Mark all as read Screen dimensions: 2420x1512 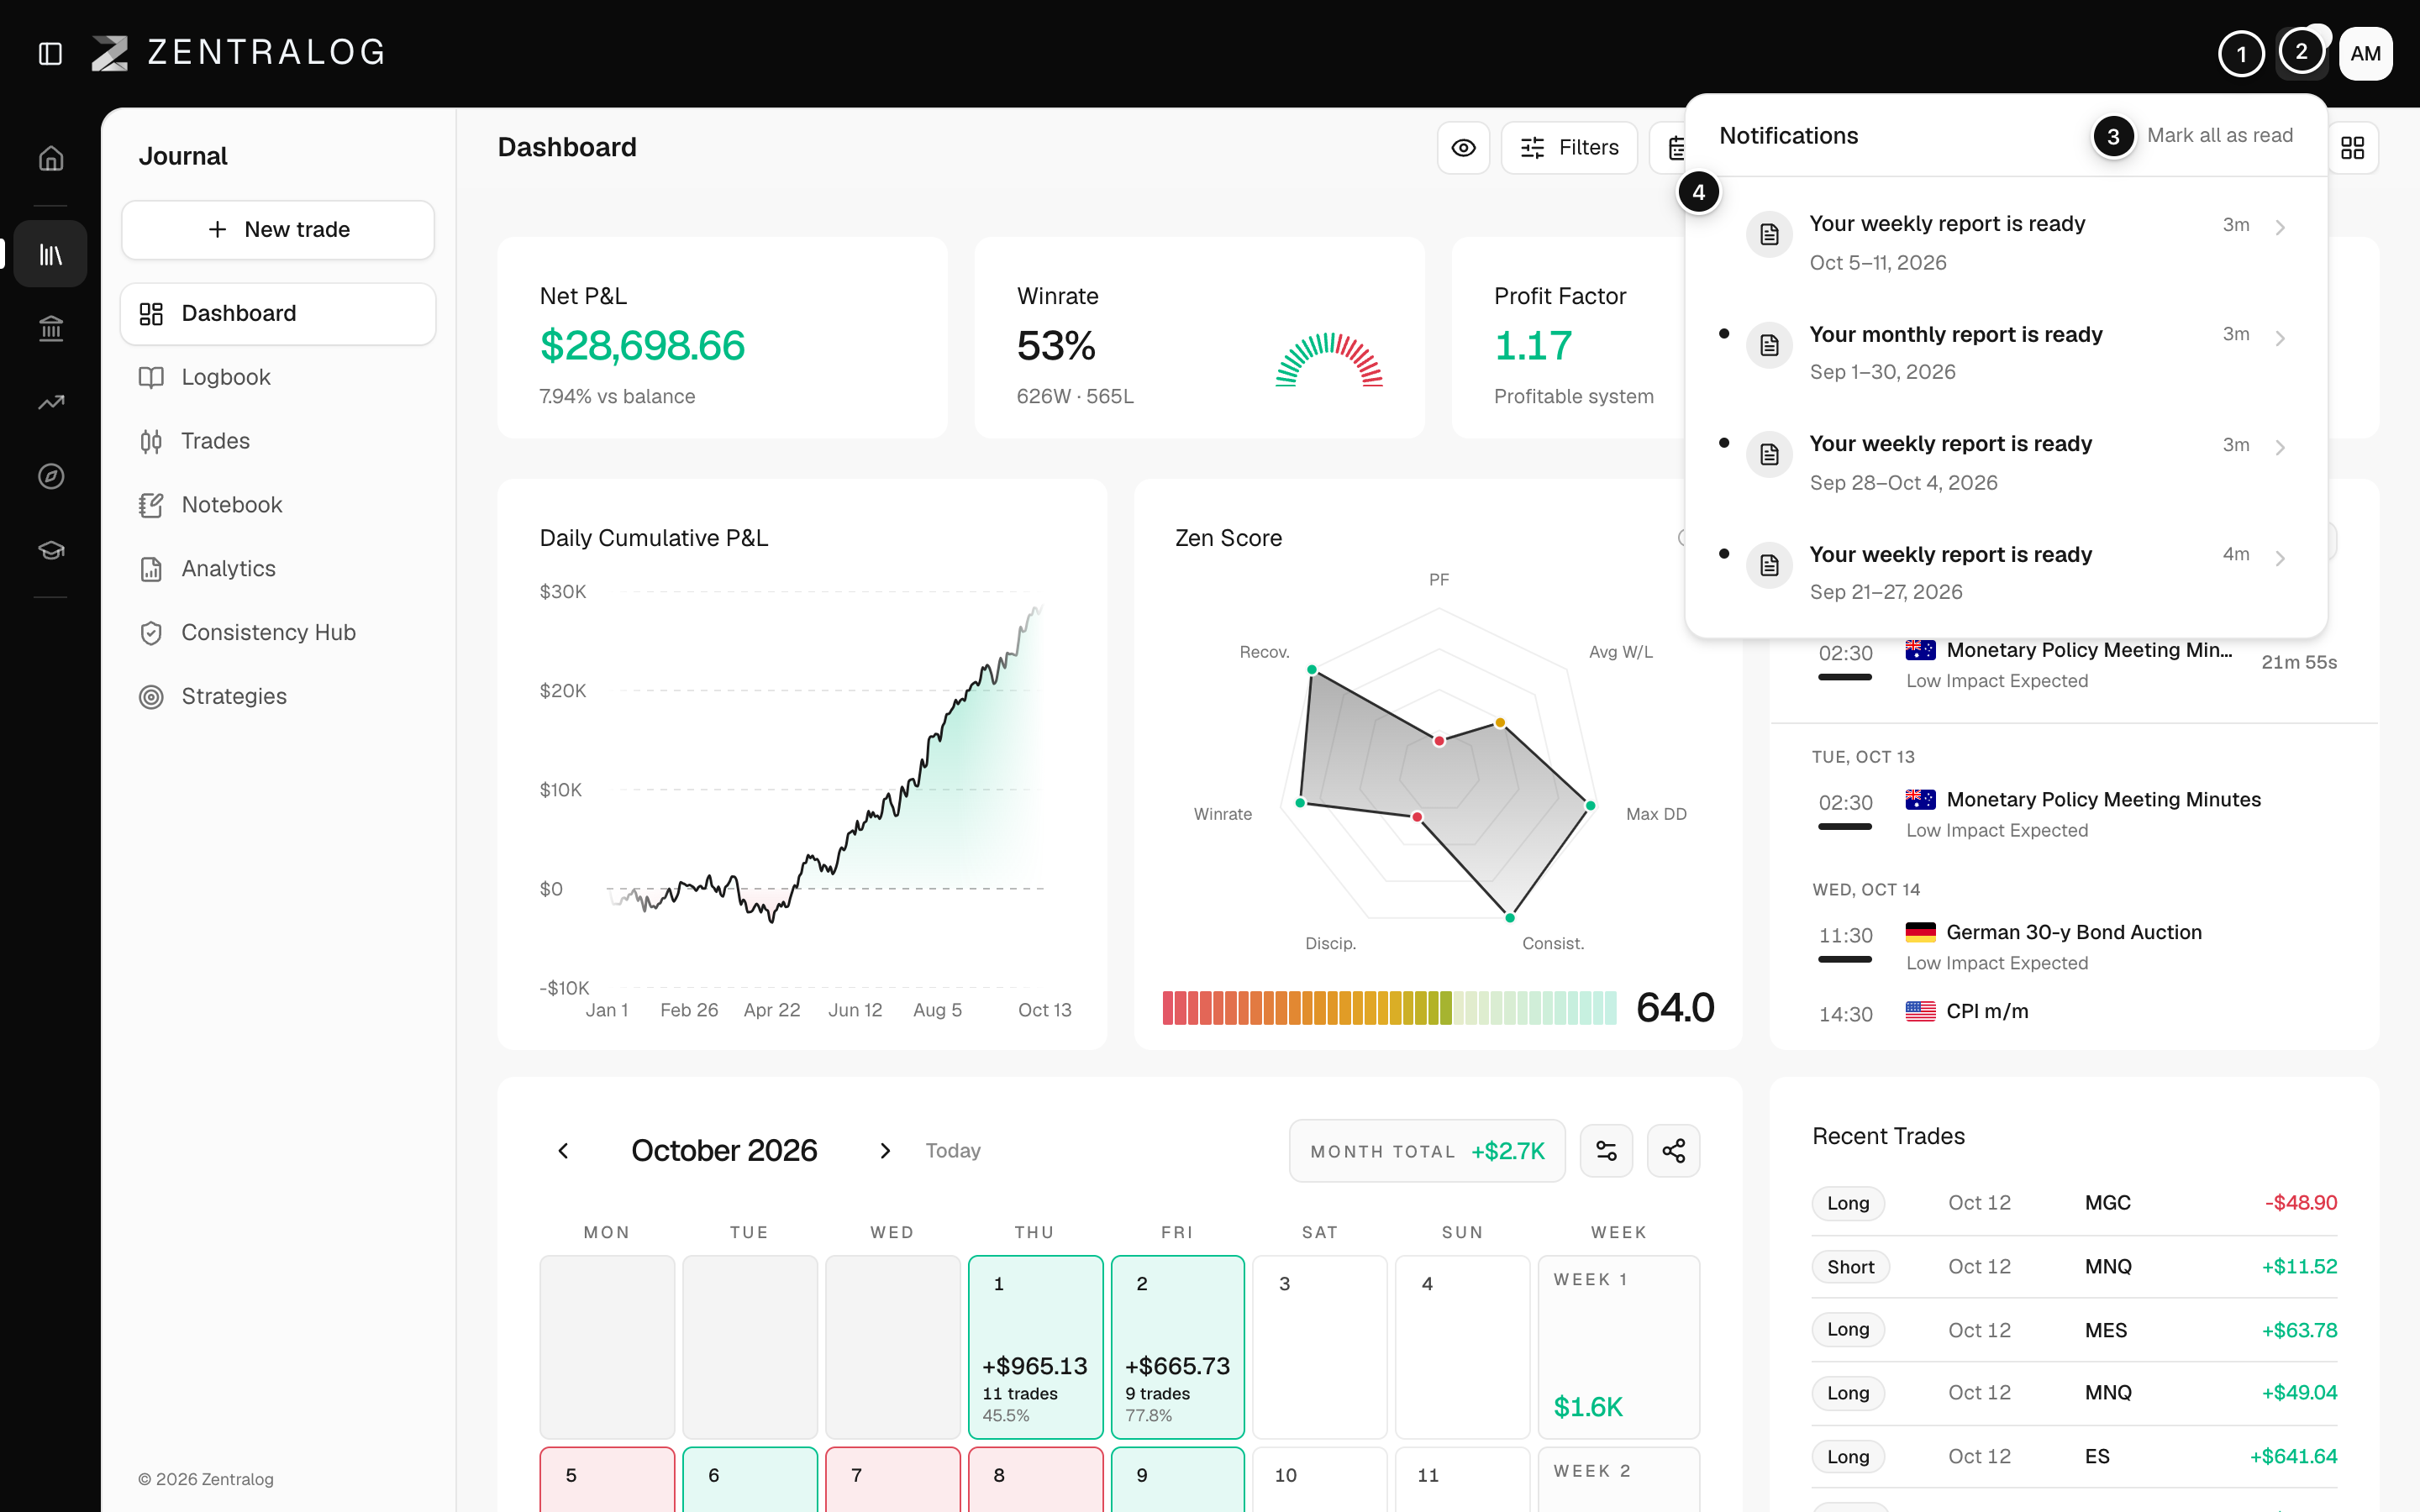pos(2220,135)
